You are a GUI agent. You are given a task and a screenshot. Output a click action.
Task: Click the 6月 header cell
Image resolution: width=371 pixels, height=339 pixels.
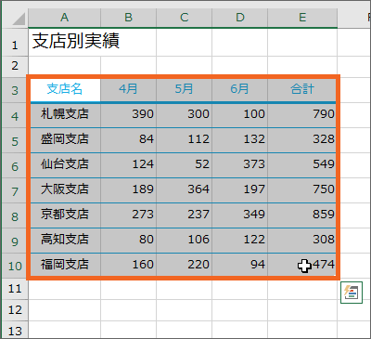pos(239,90)
